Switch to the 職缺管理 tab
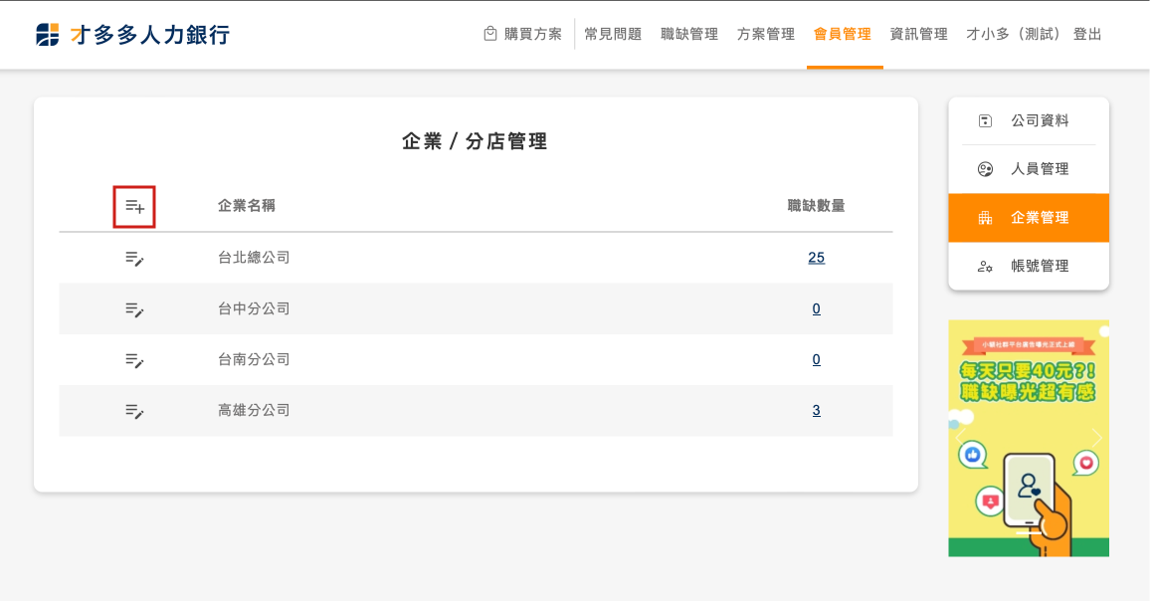The width and height of the screenshot is (1154, 601). point(689,34)
